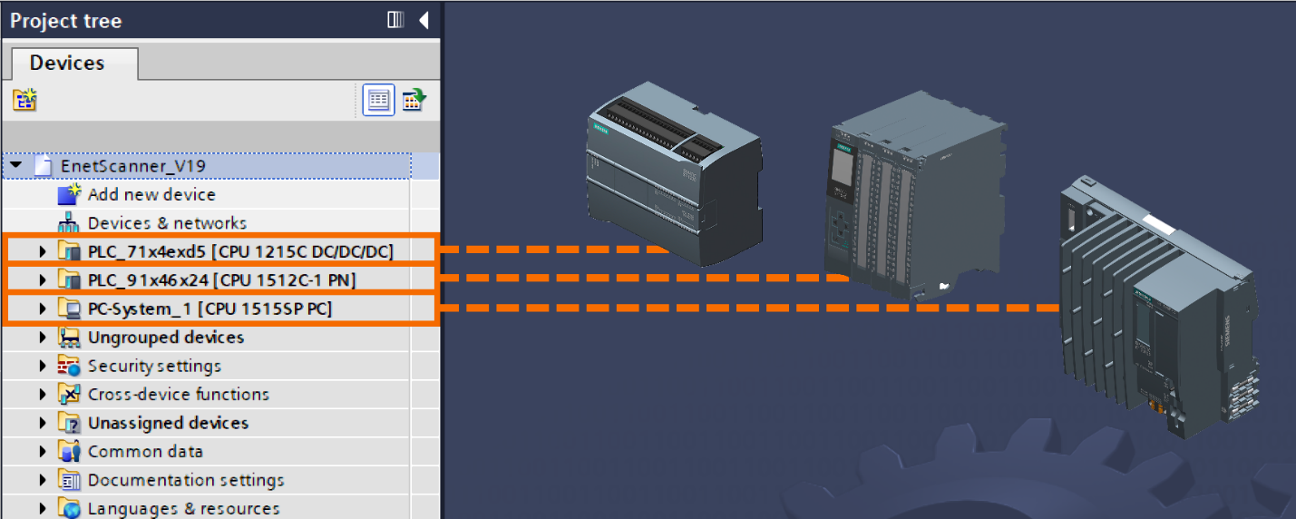Click the PC-System_1 computer icon
This screenshot has height=519, width=1296.
point(69,309)
